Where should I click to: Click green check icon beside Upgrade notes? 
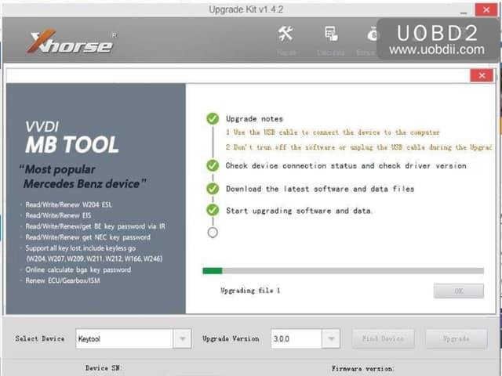(x=213, y=118)
